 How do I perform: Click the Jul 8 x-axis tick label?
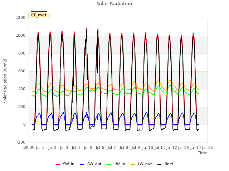click(124, 147)
